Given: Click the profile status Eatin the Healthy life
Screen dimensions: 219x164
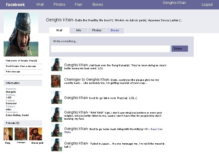Looking at the screenshot, I should [128, 20].
